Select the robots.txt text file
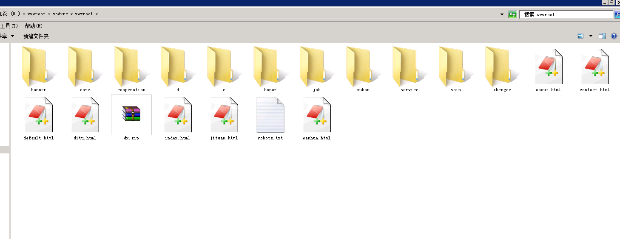The height and width of the screenshot is (239, 620). [x=270, y=115]
